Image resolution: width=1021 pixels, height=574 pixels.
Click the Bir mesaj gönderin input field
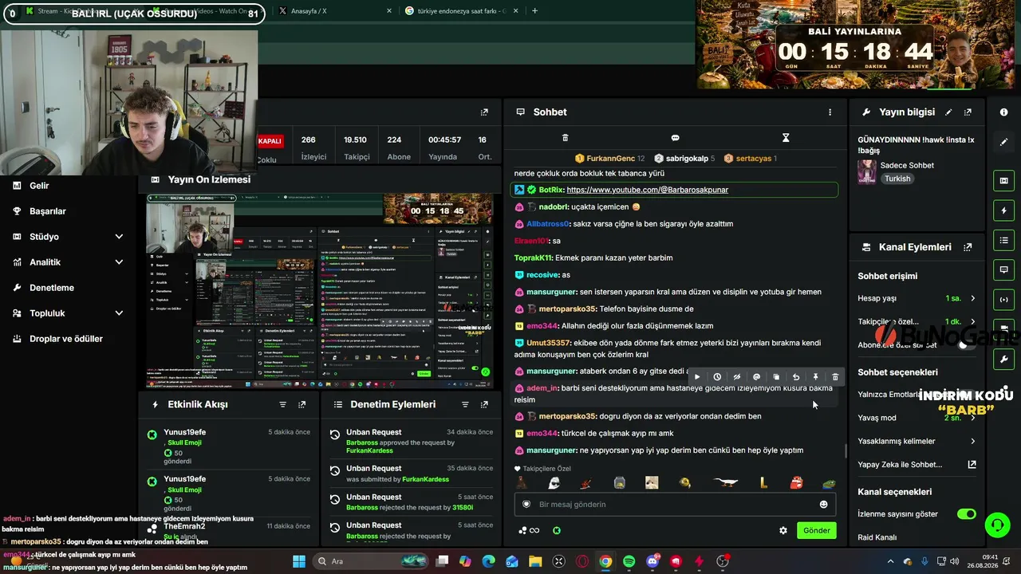(x=676, y=505)
